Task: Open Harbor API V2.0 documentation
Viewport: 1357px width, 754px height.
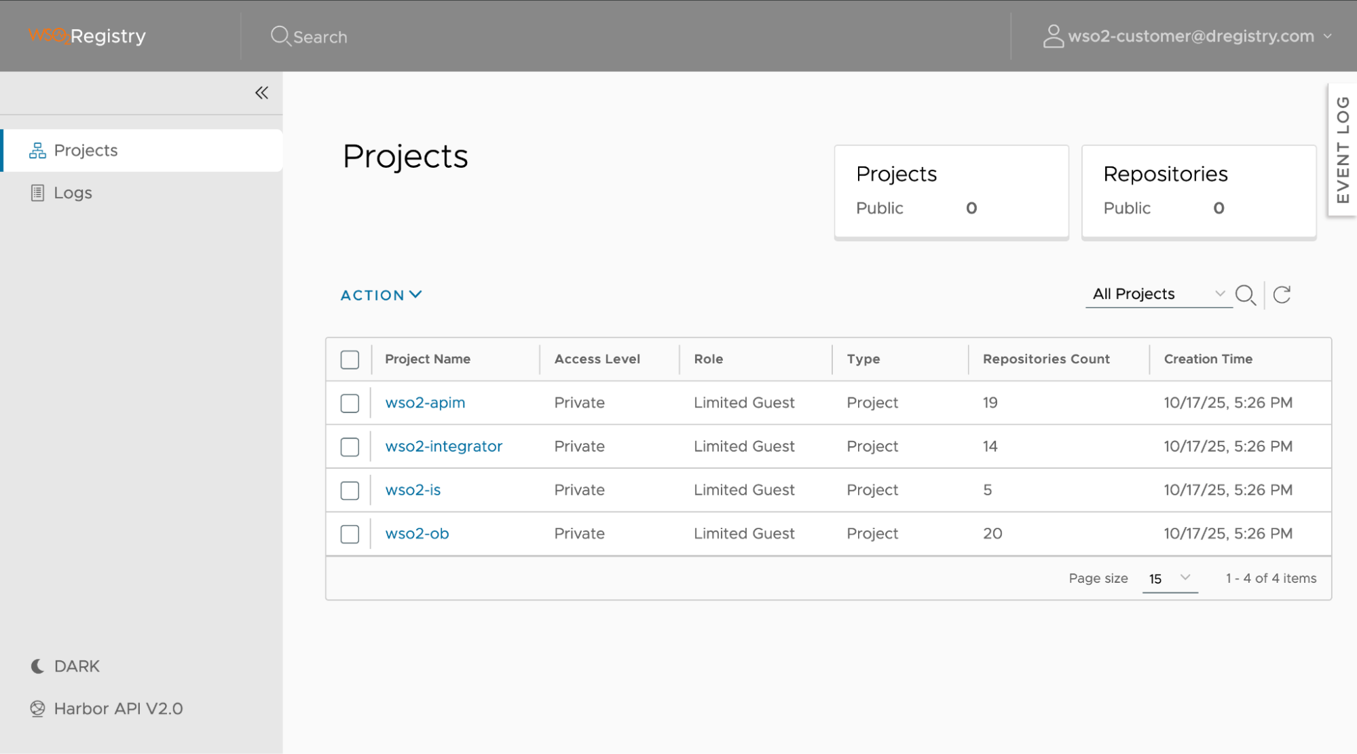Action: pos(117,708)
